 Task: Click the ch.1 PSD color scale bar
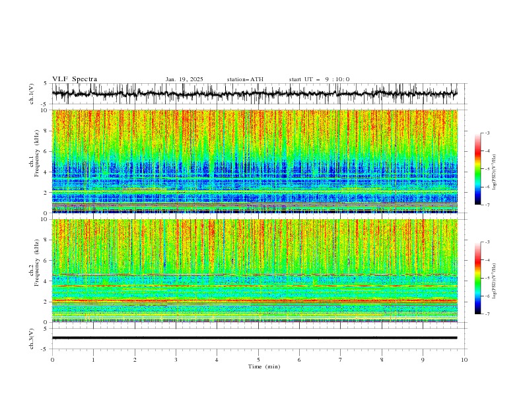click(477, 169)
